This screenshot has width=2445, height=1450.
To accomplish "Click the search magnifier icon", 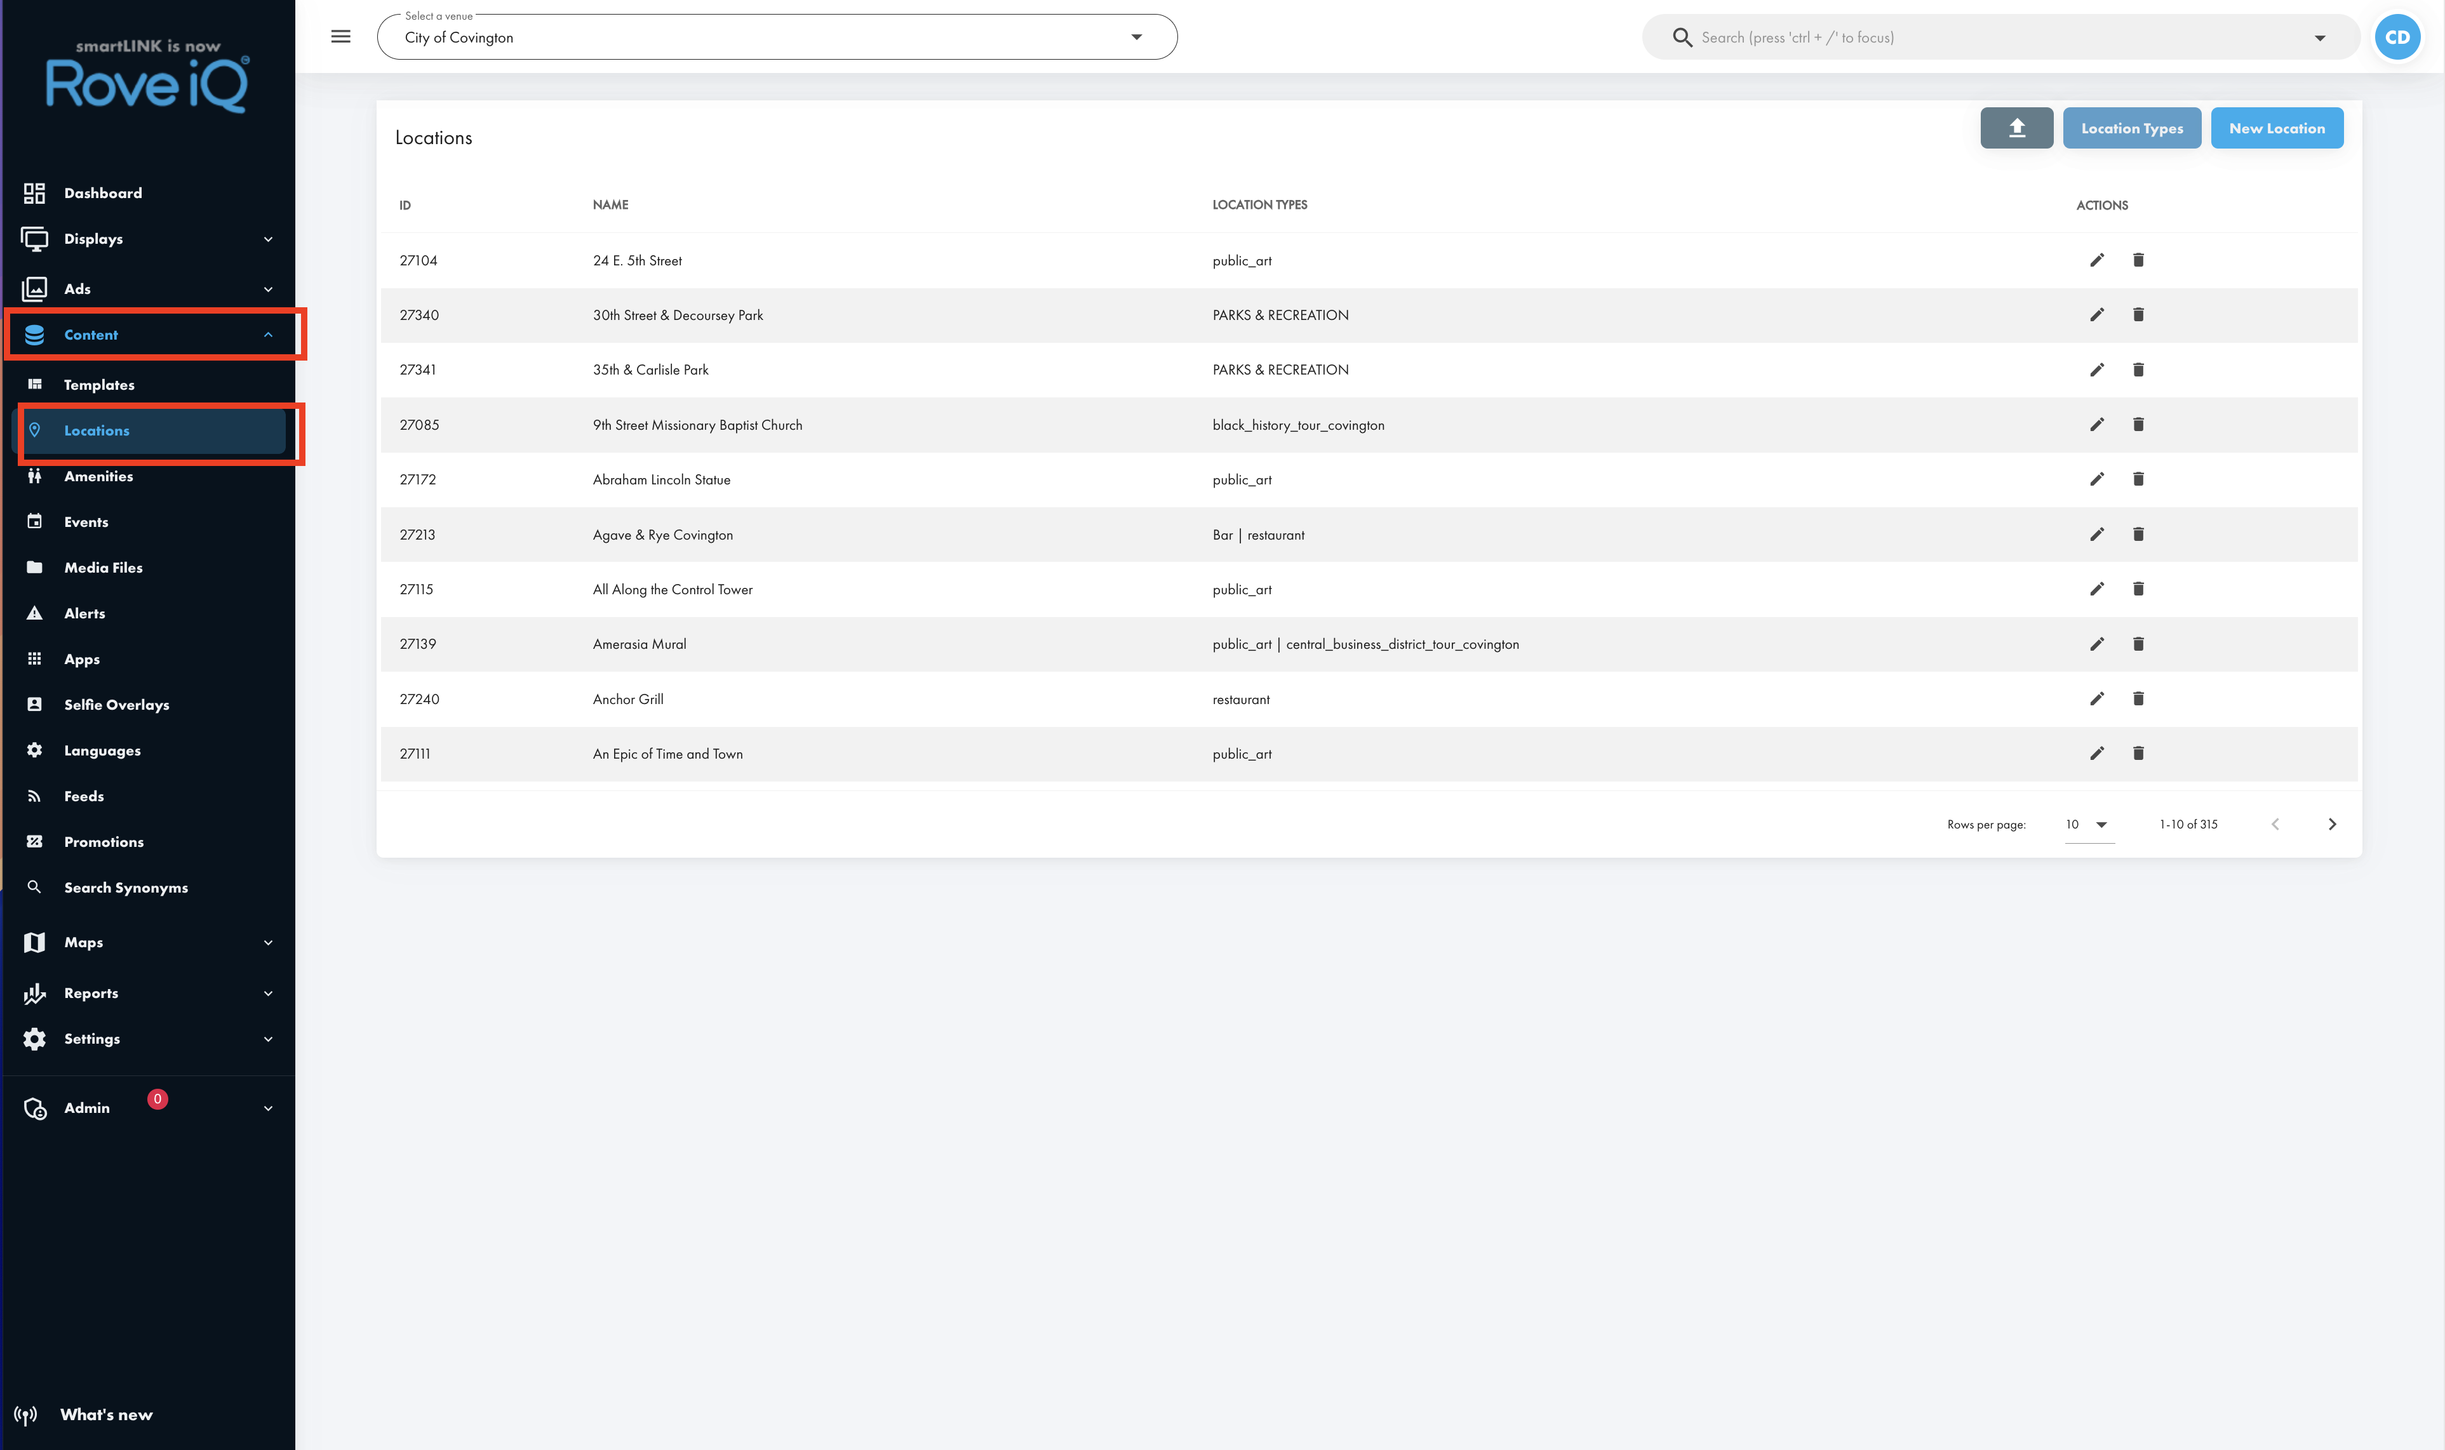I will (1682, 37).
